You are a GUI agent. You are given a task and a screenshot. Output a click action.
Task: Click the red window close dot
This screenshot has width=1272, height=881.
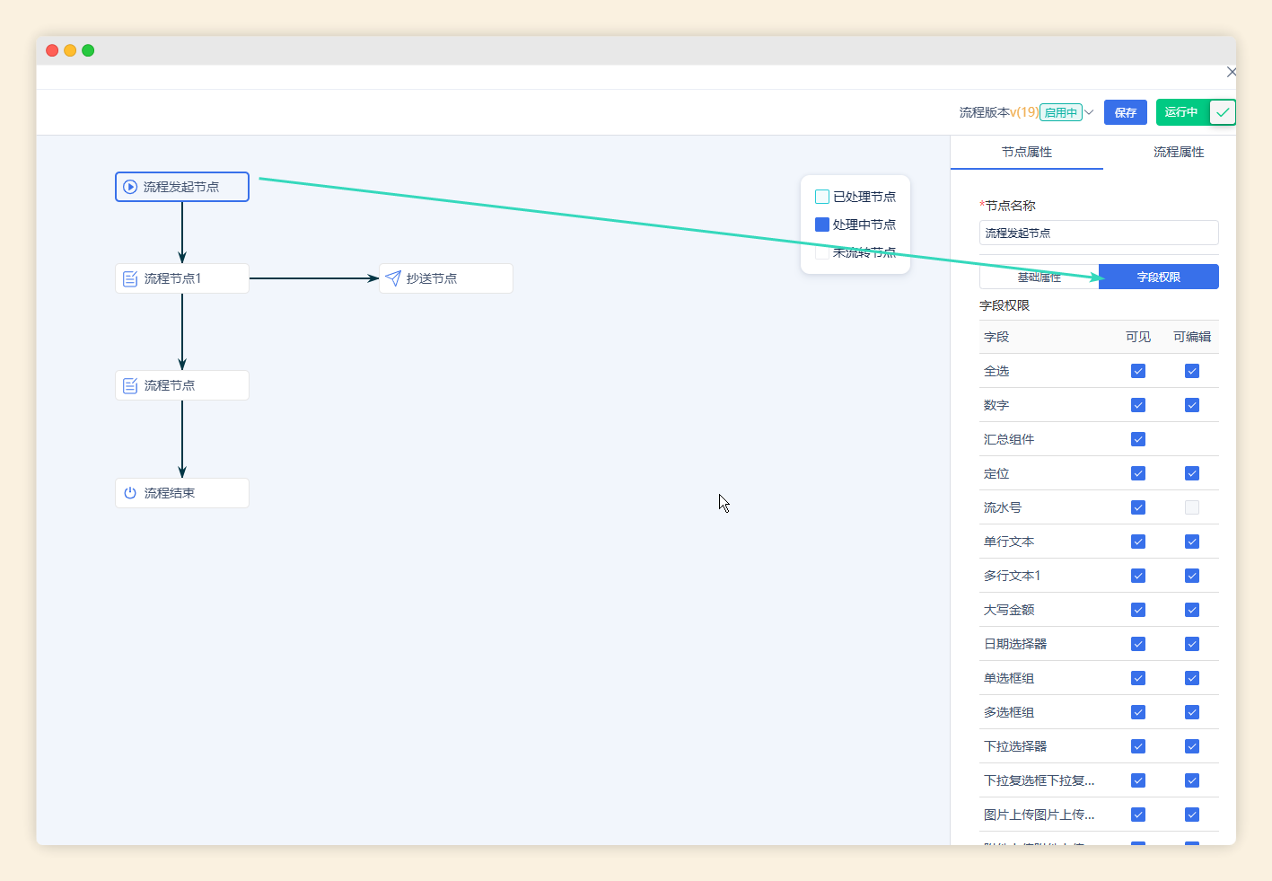52,50
